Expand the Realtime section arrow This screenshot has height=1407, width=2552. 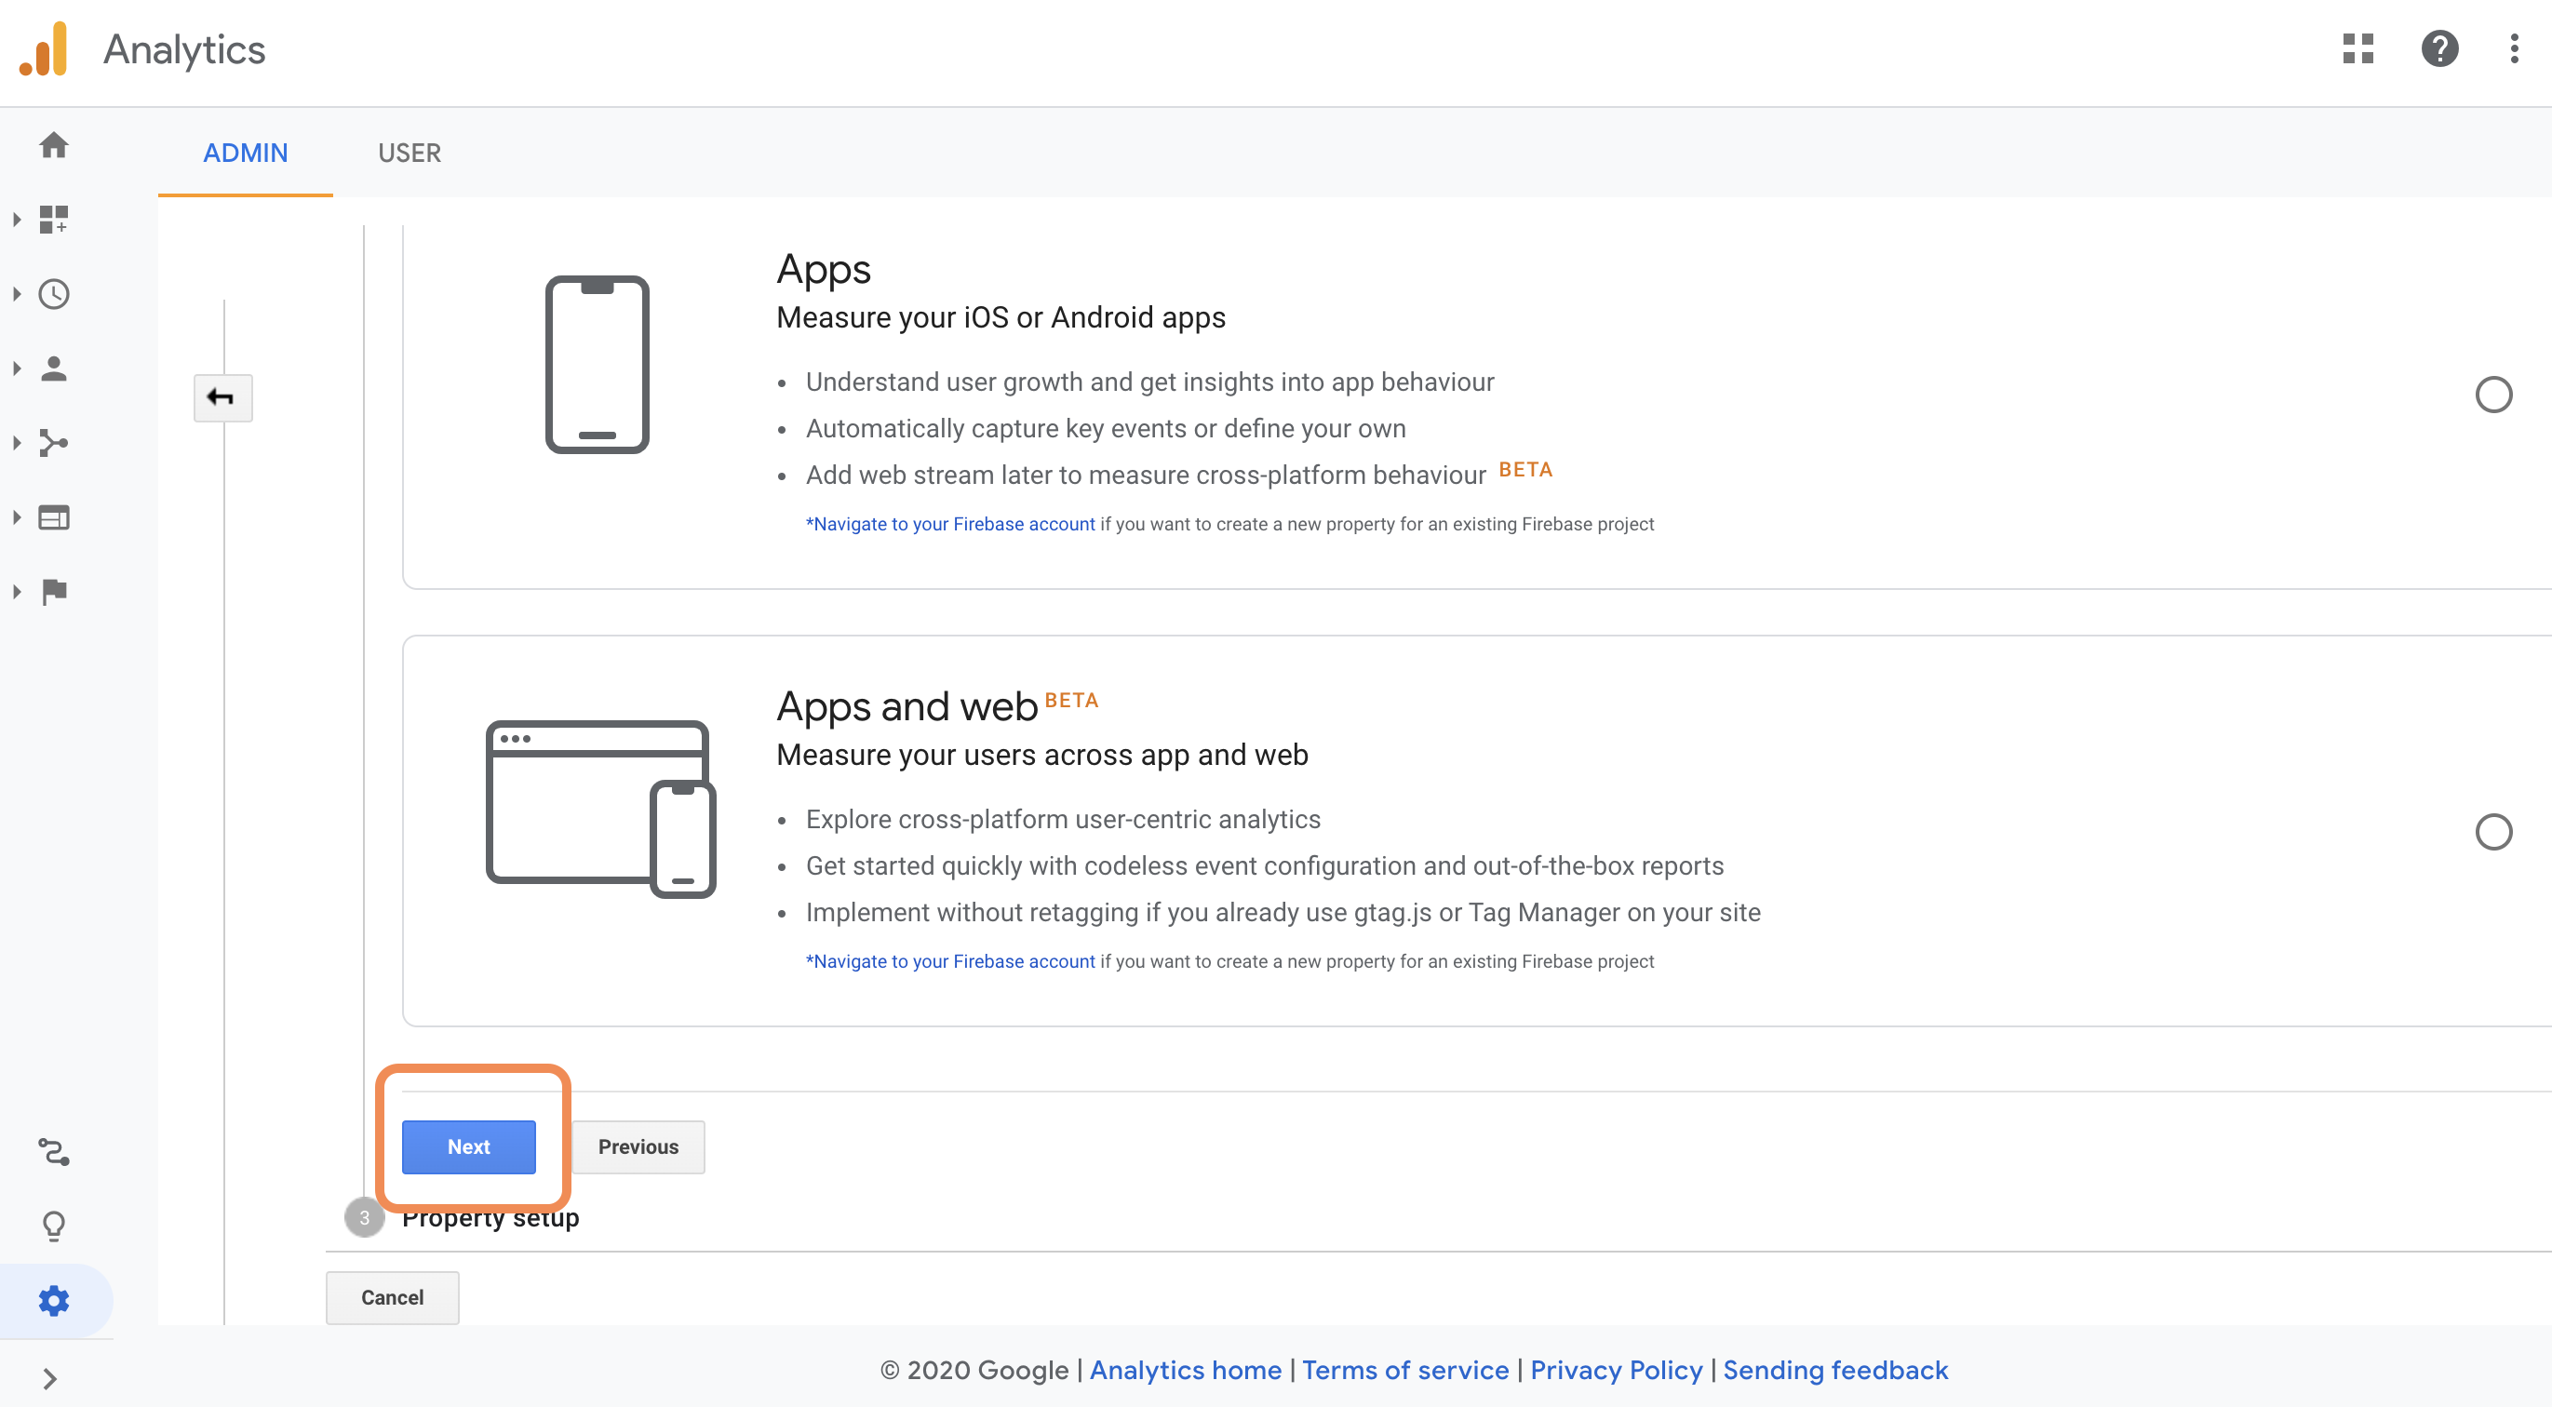click(x=17, y=294)
